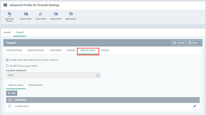This screenshot has width=206, height=115.
Task: Edit Loopback Zone with pencil icon
Action: tap(195, 106)
